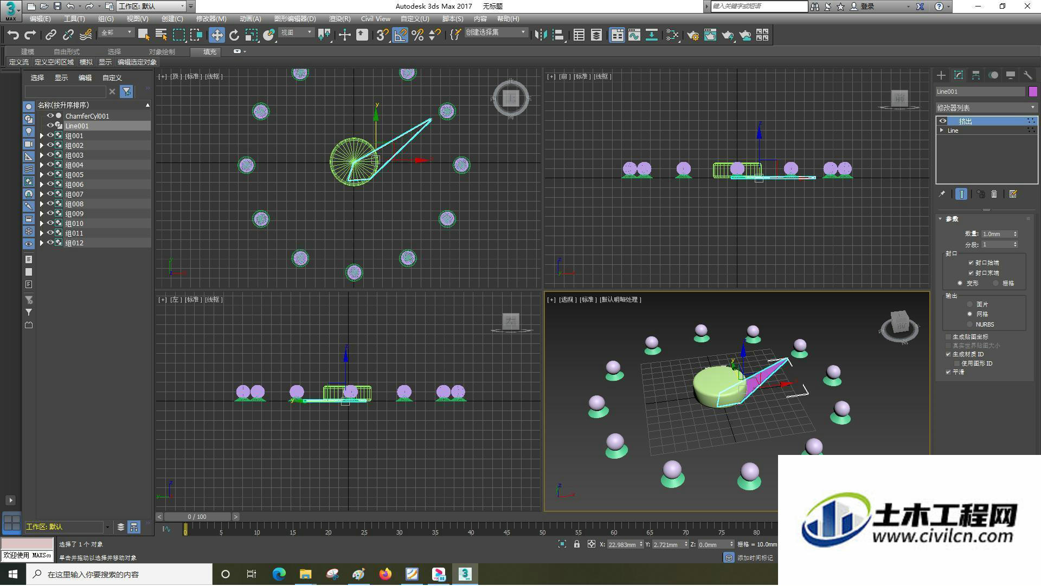This screenshot has width=1041, height=586.
Task: Open Select by Name dialog
Action: 161,35
